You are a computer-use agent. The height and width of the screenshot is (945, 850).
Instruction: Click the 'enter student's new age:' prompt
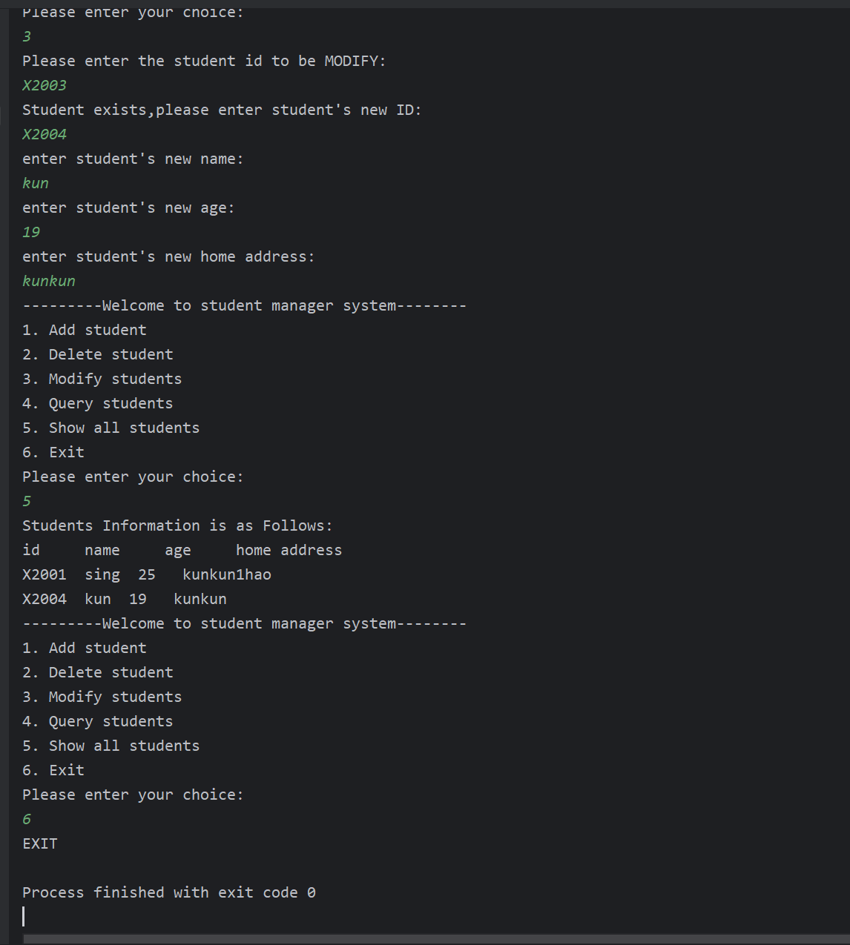coord(128,208)
